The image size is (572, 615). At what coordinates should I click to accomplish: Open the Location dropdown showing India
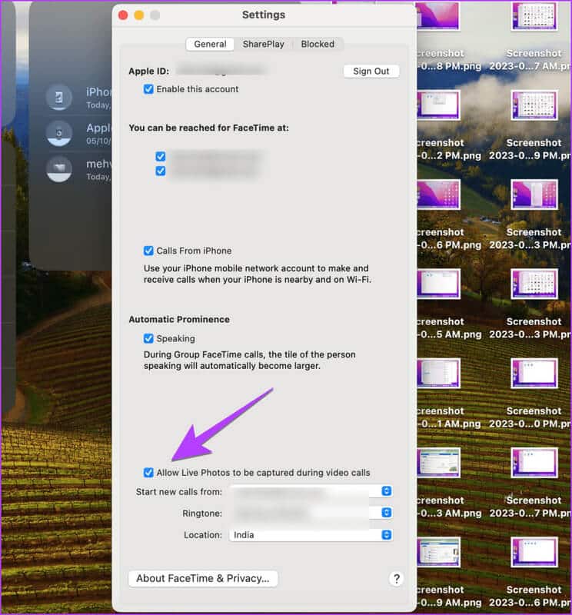coord(311,535)
